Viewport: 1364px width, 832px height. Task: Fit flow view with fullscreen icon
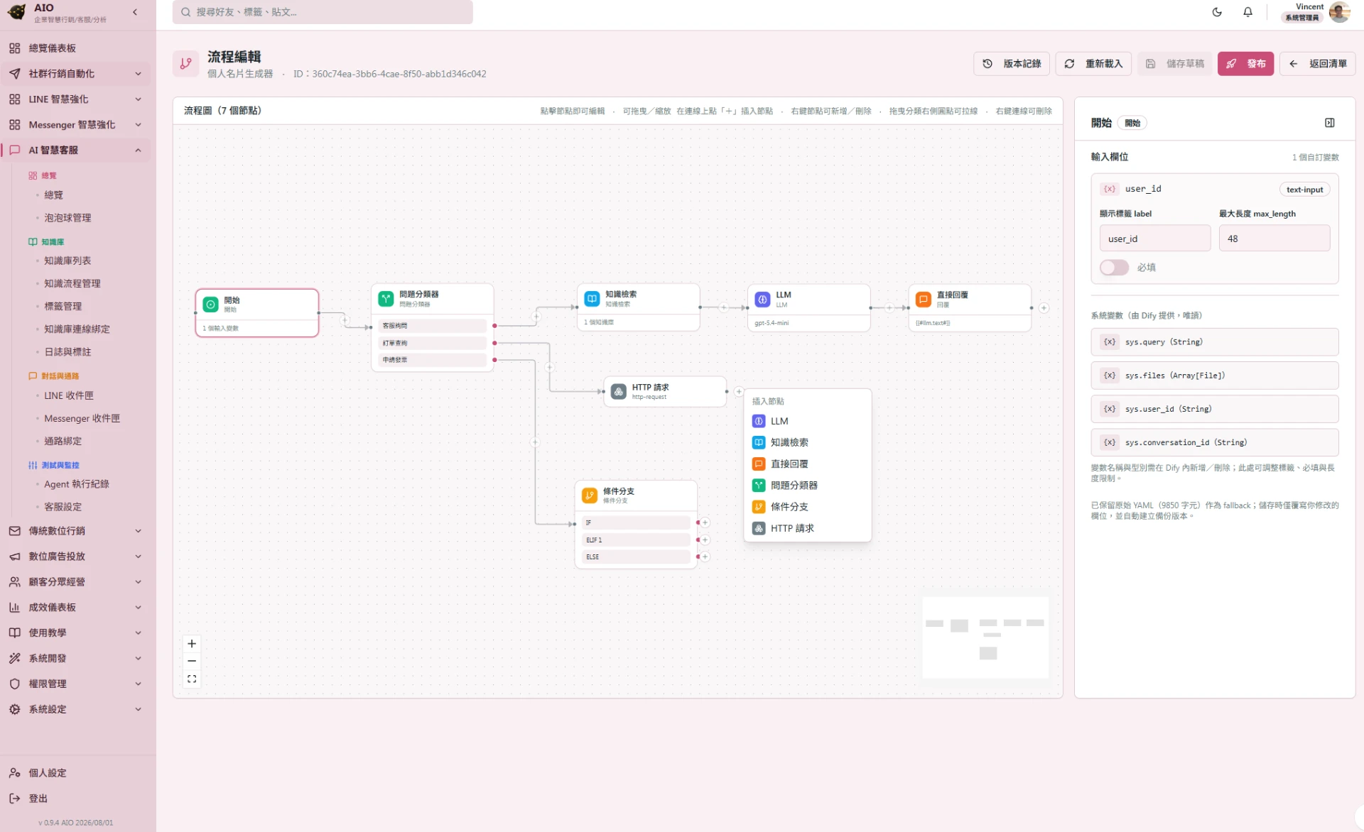(x=192, y=679)
